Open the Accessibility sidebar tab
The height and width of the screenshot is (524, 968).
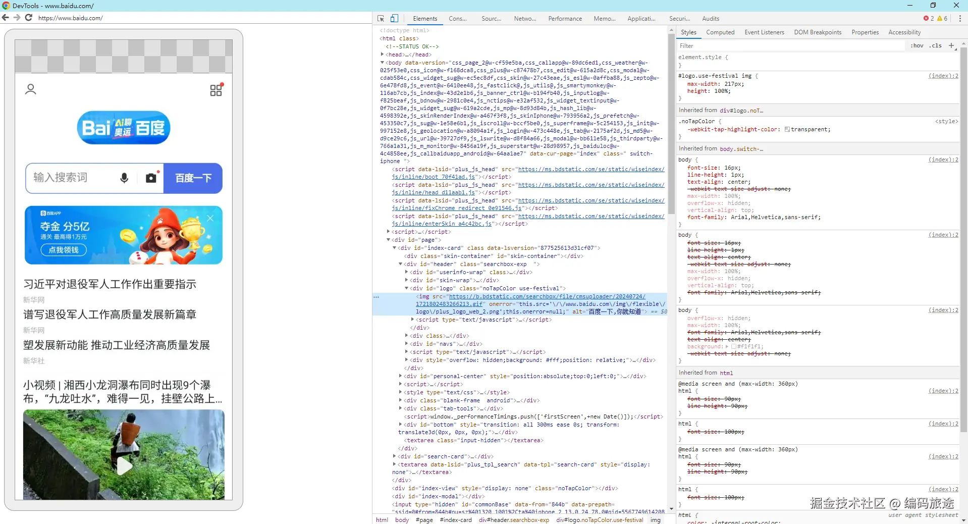(x=904, y=32)
